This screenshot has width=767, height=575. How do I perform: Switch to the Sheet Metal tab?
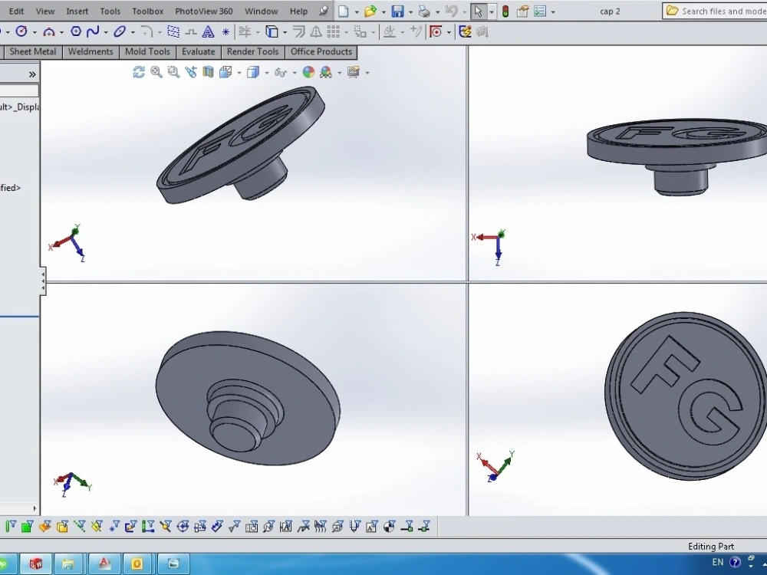coord(33,52)
